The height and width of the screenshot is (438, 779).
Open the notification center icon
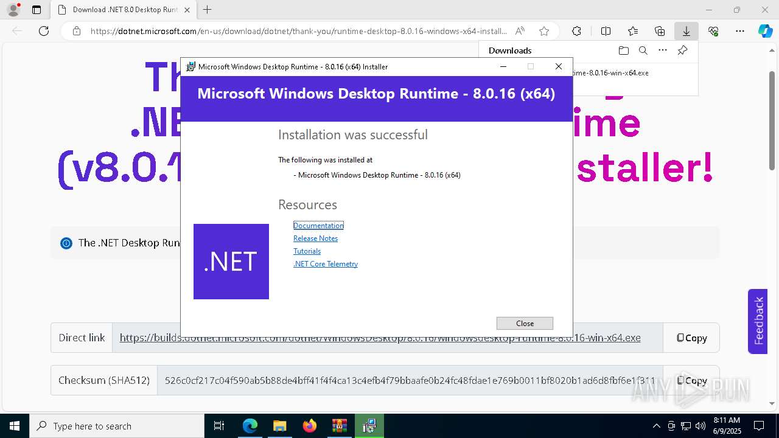(759, 426)
